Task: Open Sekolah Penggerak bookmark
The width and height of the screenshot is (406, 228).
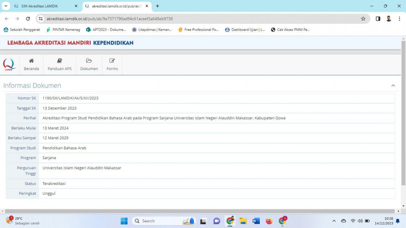Action: coord(22,30)
